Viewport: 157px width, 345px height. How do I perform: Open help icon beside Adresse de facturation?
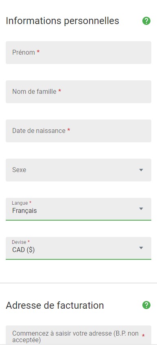tap(146, 305)
